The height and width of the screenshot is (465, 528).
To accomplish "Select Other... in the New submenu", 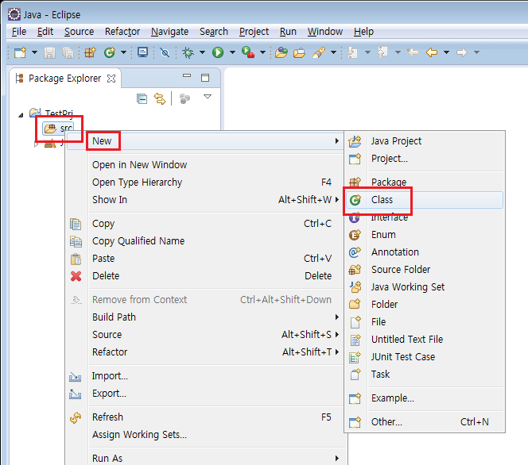I will click(425, 422).
